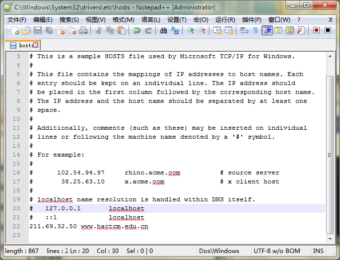Open the 窗口(W) menu
The width and height of the screenshot is (340, 260).
[279, 20]
